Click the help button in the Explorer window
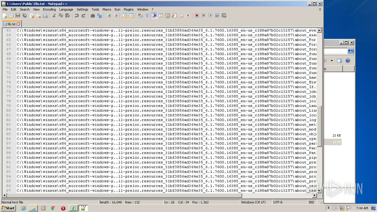The image size is (377, 212). (348, 61)
